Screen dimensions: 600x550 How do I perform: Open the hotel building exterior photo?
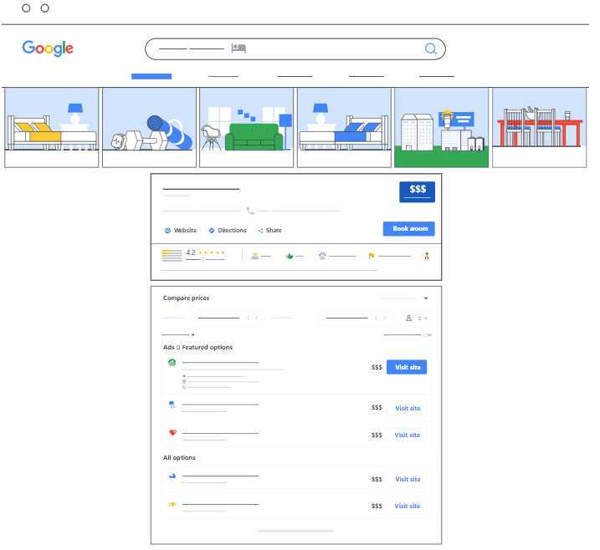click(x=442, y=128)
